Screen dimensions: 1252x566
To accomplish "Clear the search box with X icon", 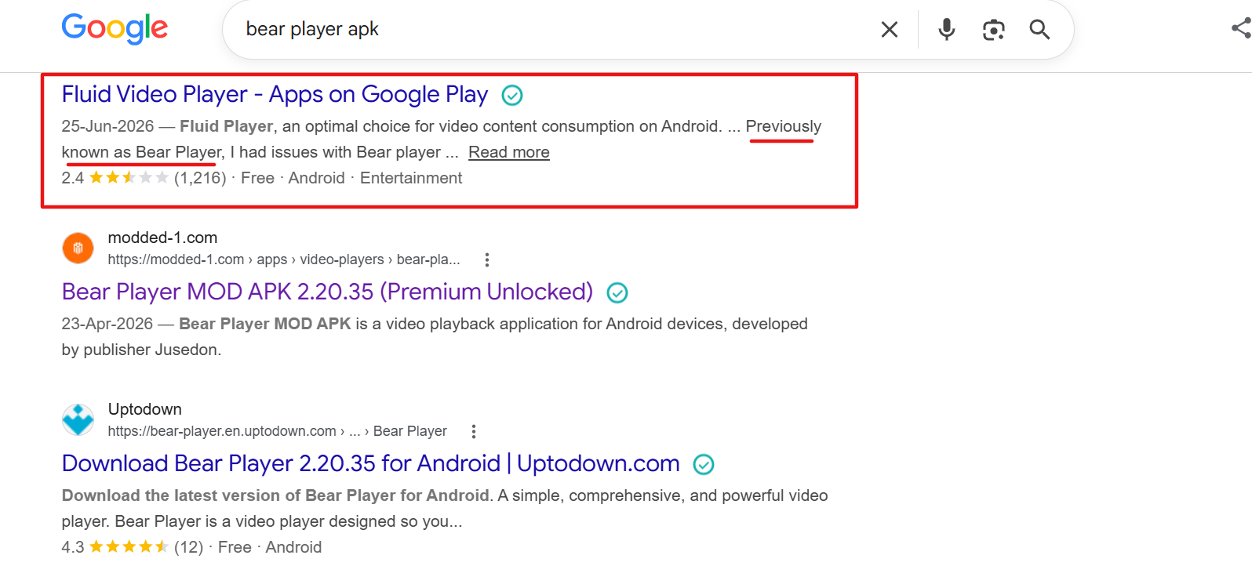I will pos(890,30).
